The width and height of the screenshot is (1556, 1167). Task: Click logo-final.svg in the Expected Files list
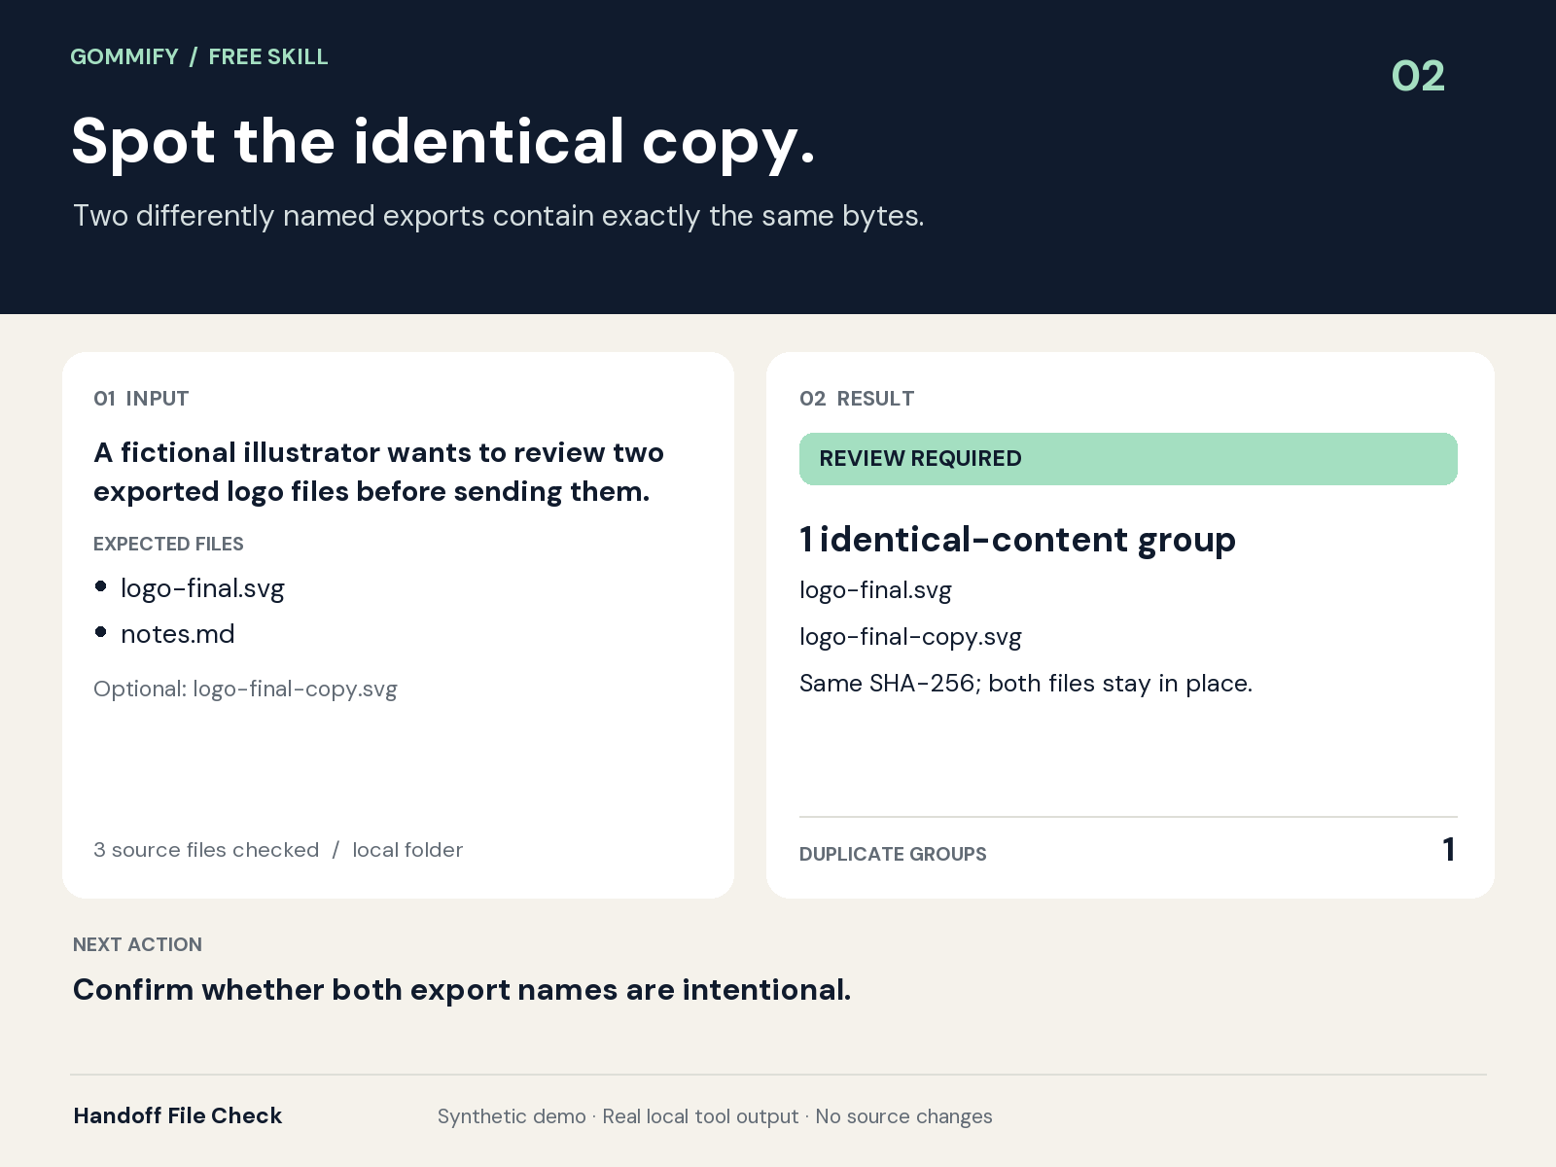tap(202, 588)
